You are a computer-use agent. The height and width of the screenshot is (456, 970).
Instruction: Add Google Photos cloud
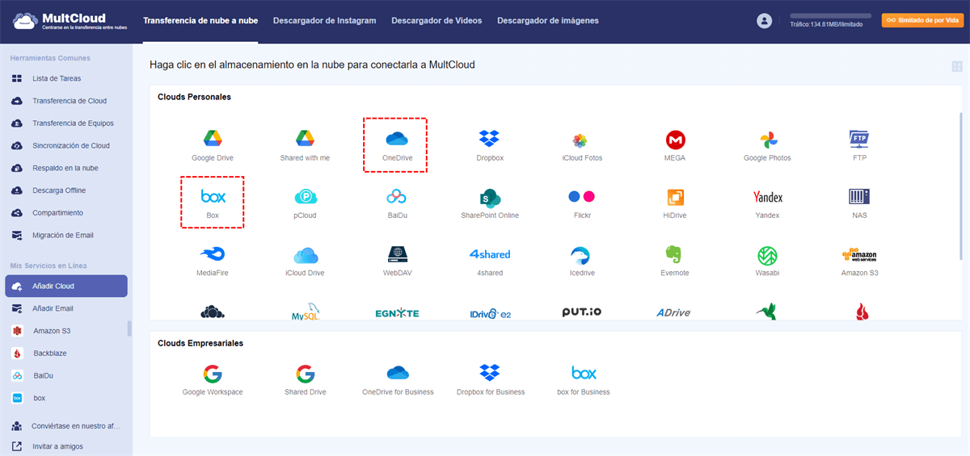767,144
